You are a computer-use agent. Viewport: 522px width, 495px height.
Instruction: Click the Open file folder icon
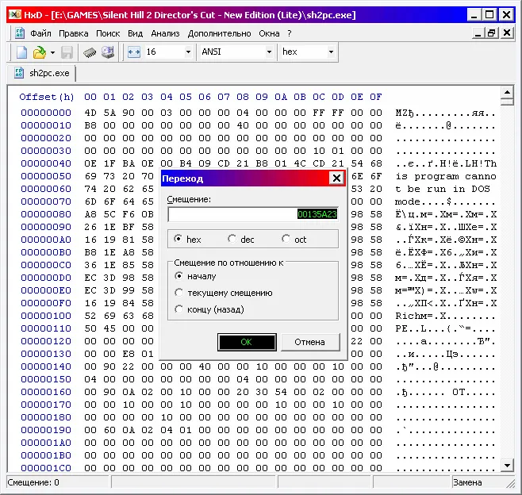(x=39, y=52)
